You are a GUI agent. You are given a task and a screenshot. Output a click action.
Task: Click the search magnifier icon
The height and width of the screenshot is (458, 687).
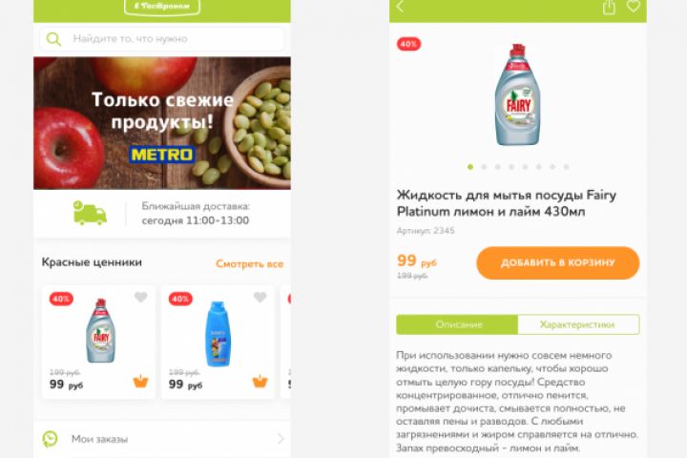(x=53, y=39)
